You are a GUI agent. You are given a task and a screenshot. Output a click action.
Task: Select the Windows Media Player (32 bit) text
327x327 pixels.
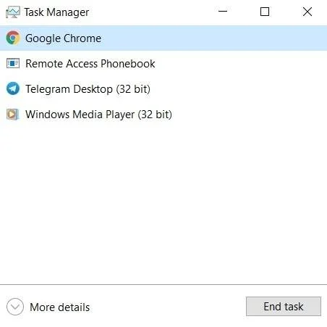(98, 115)
